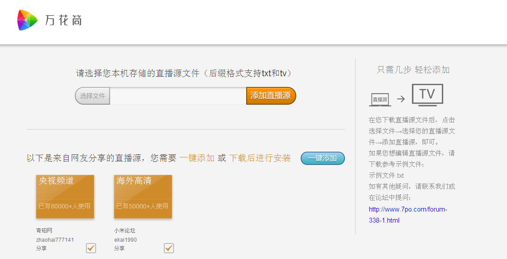This screenshot has width=507, height=259.
Task: Click the TV monitor icon
Action: pyautogui.click(x=427, y=95)
